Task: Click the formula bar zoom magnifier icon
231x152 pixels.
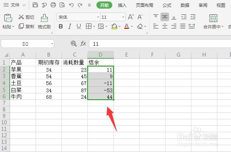Action: 73,44
